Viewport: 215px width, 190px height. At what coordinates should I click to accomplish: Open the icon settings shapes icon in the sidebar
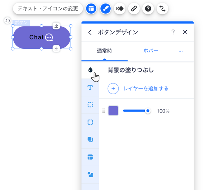coord(90,175)
